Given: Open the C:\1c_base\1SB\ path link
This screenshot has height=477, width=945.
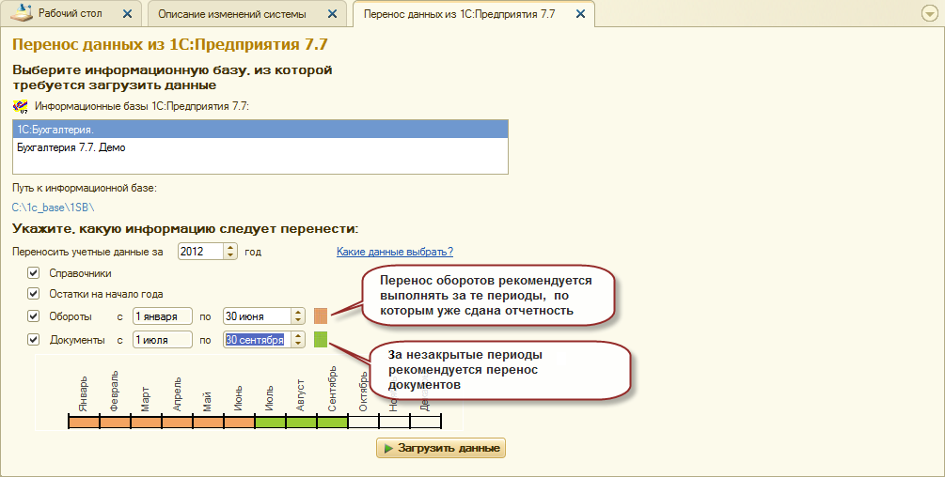Looking at the screenshot, I should (x=53, y=208).
